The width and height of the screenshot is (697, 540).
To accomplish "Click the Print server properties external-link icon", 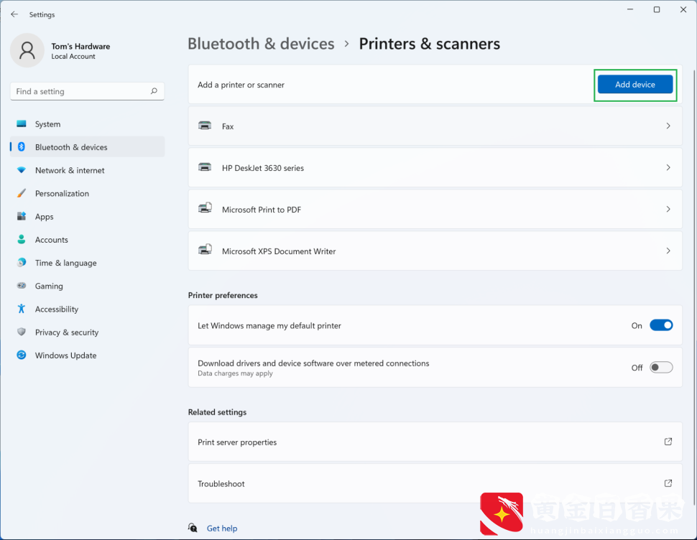I will pos(668,442).
